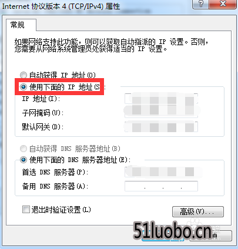The image size is (238, 249).
Task: Open 高级(V)... advanced settings
Action: (198, 211)
